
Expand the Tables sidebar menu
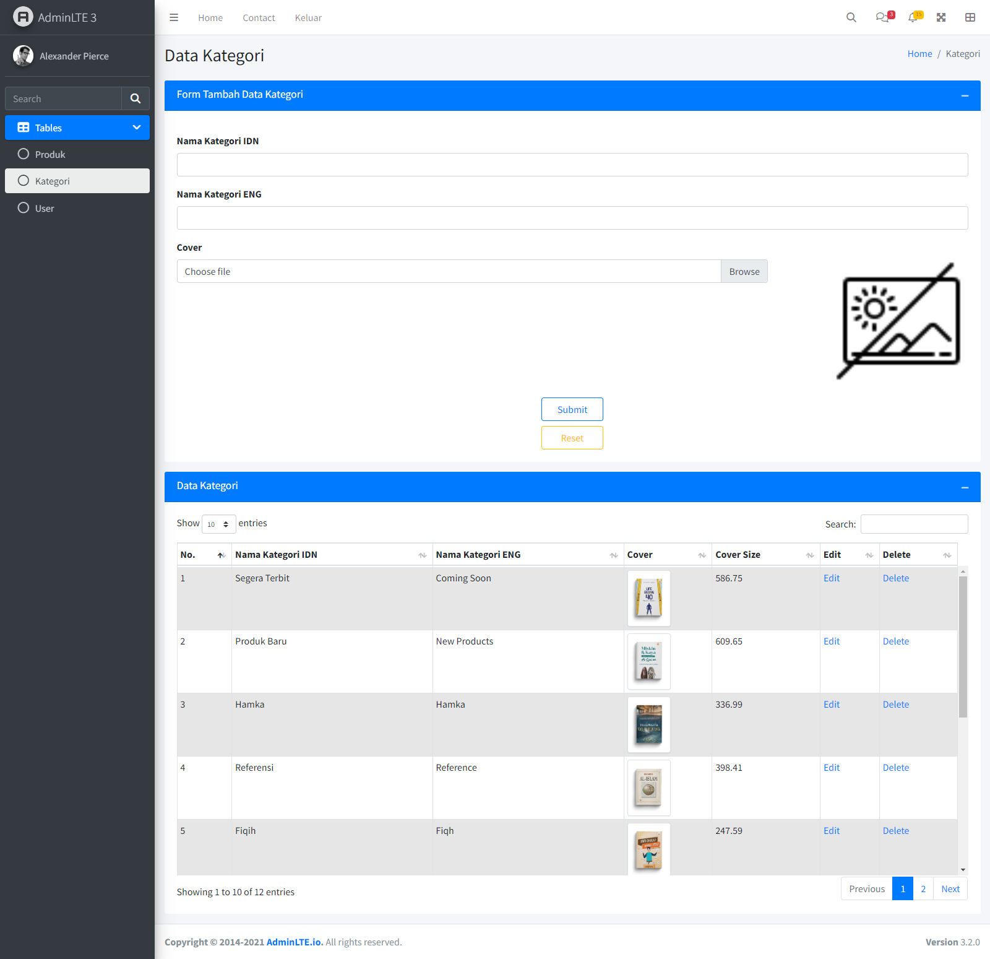(77, 128)
